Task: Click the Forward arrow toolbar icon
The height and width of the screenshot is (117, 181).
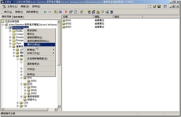Action: [x=50, y=12]
